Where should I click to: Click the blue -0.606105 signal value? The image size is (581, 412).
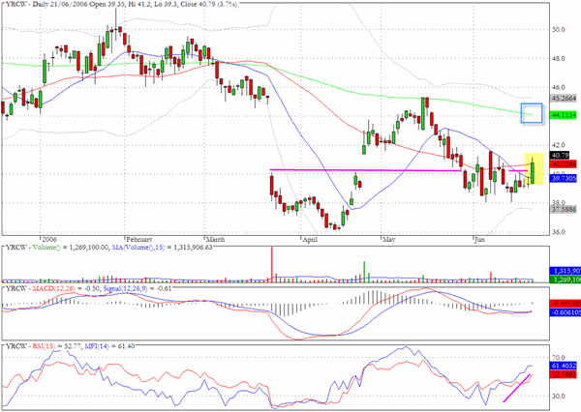click(565, 312)
